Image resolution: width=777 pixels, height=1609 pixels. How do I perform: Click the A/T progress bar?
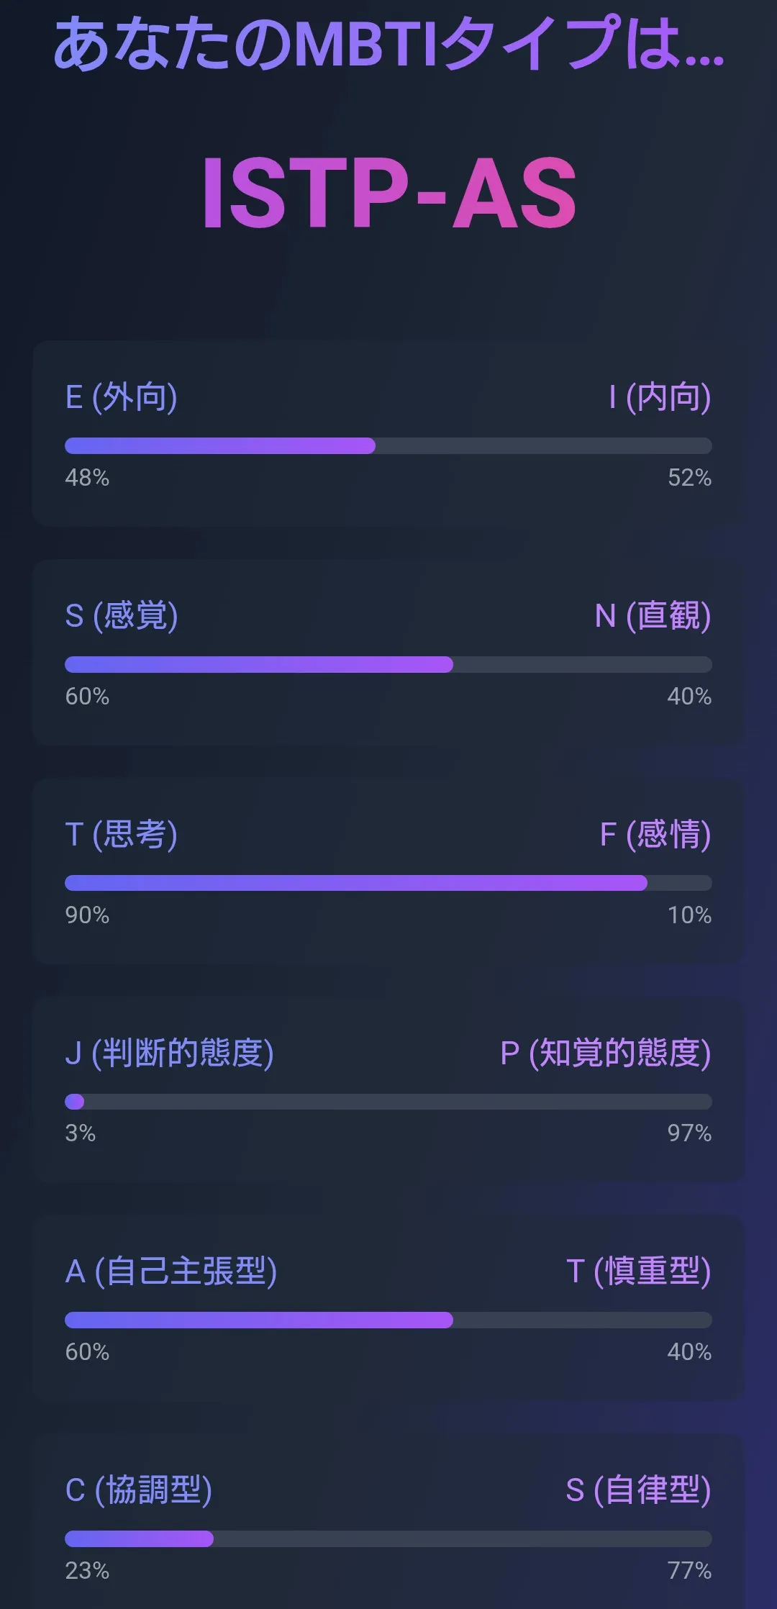[388, 1320]
